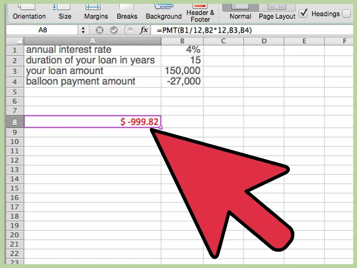Screen dimensions: 357x268
Task: Disable the Headings checkbox
Action: tap(304, 14)
